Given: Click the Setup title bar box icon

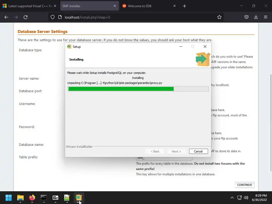Looking at the screenshot, I should [69, 46].
